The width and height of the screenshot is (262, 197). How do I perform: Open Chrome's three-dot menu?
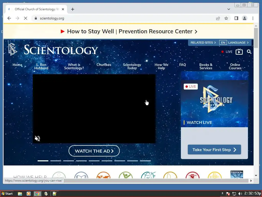click(x=253, y=18)
